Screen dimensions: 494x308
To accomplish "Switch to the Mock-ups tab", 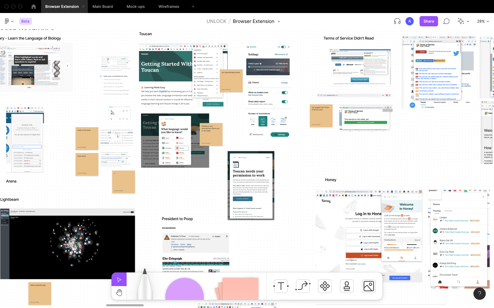I will tap(136, 7).
